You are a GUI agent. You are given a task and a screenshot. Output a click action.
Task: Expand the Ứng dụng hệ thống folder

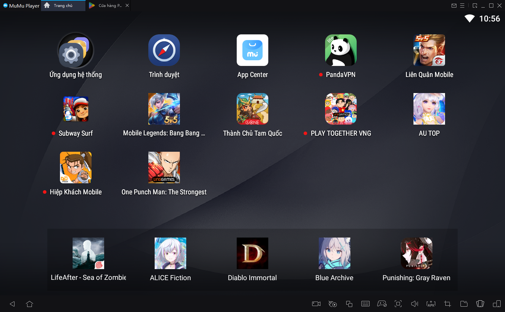tap(76, 50)
